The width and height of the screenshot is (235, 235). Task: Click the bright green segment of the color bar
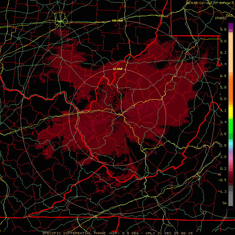point(231,126)
